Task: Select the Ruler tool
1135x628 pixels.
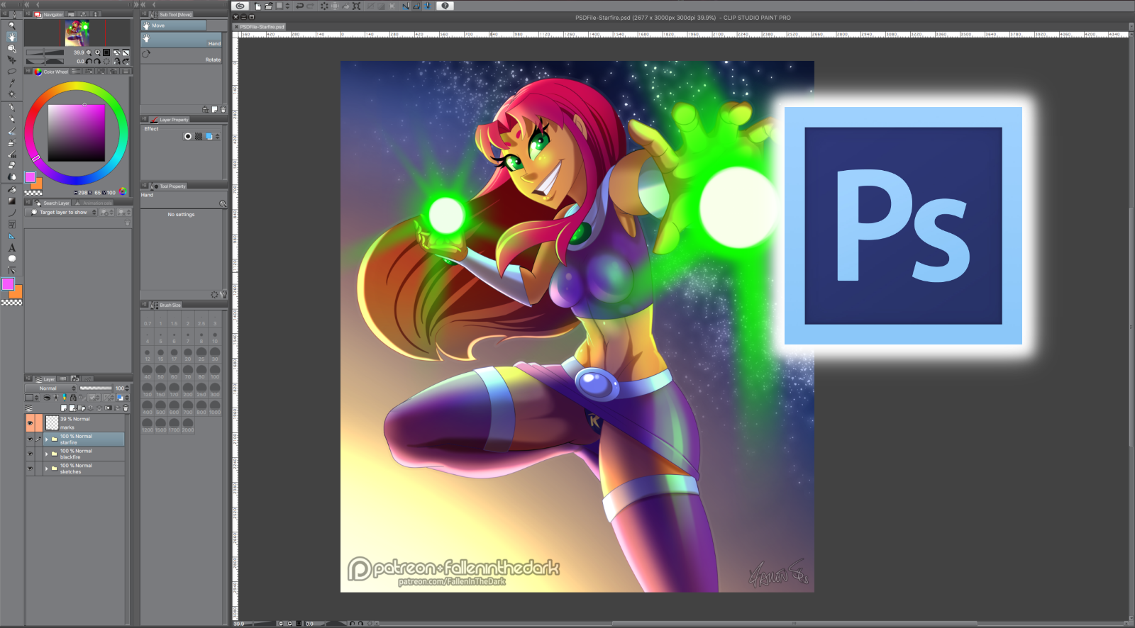Action: [x=11, y=236]
